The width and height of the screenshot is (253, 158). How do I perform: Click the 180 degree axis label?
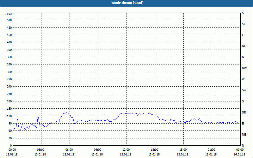[9, 101]
